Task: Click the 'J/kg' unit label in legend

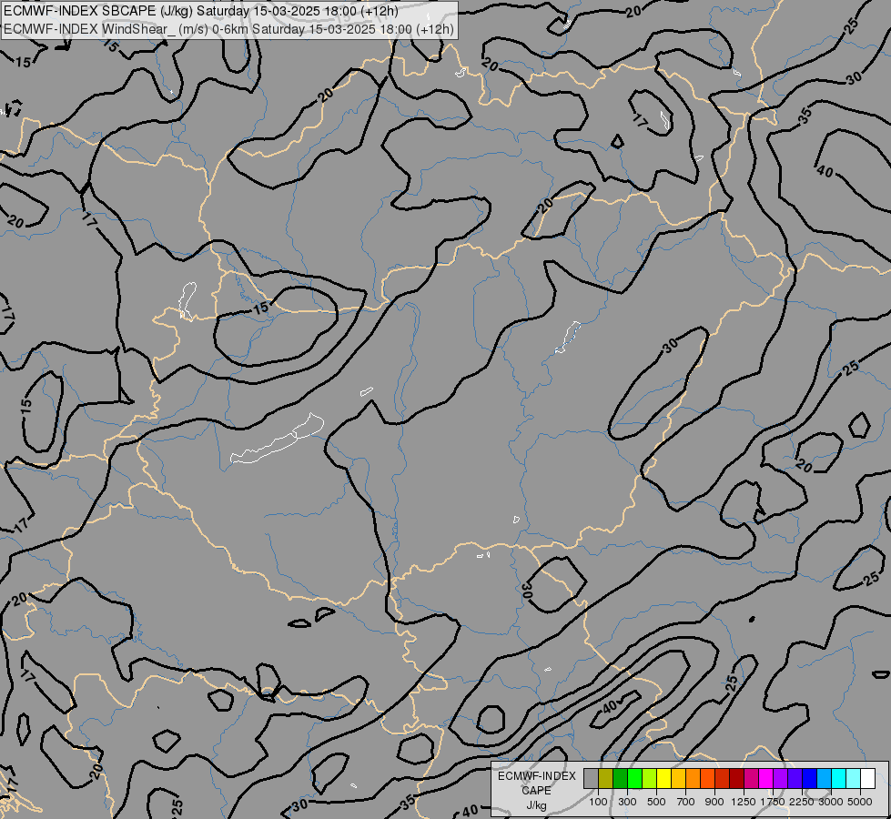Action: click(x=536, y=805)
